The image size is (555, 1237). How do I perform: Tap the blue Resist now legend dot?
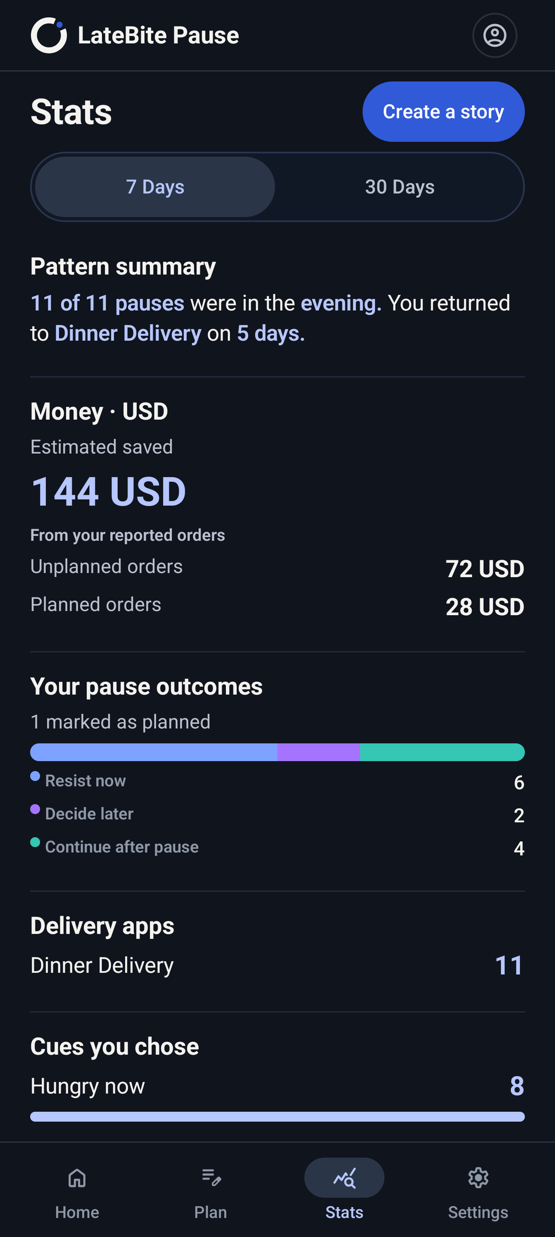coord(35,776)
